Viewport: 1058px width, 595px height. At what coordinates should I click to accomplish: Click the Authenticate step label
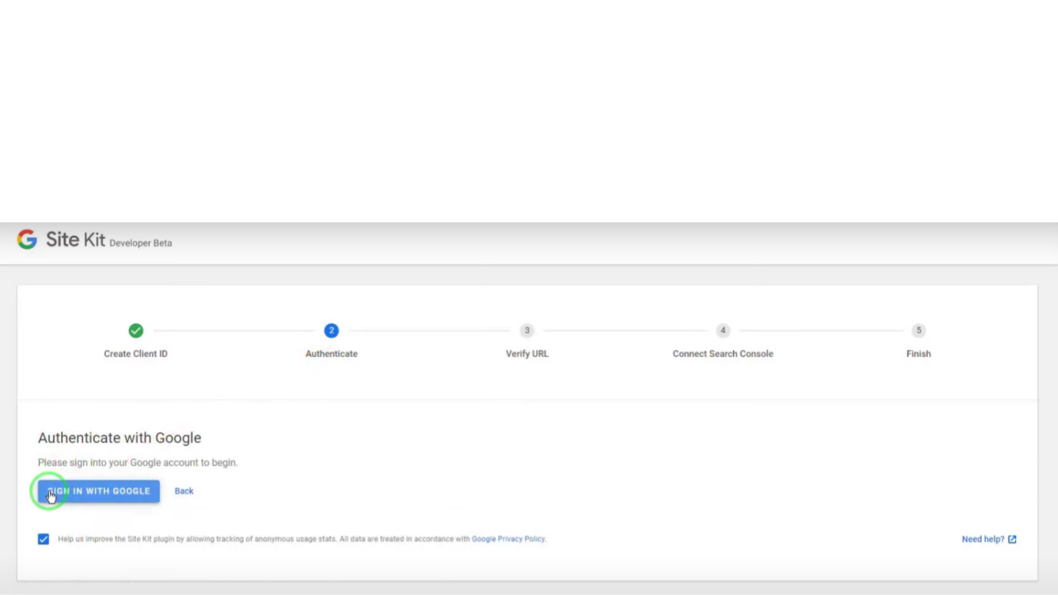point(331,354)
